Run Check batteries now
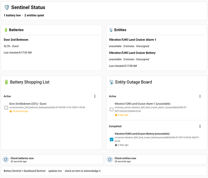Image resolution: width=208 pixels, height=178 pixels. 52,159
